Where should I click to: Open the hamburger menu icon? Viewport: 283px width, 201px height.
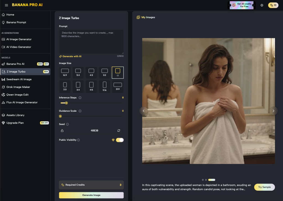pos(6,5)
